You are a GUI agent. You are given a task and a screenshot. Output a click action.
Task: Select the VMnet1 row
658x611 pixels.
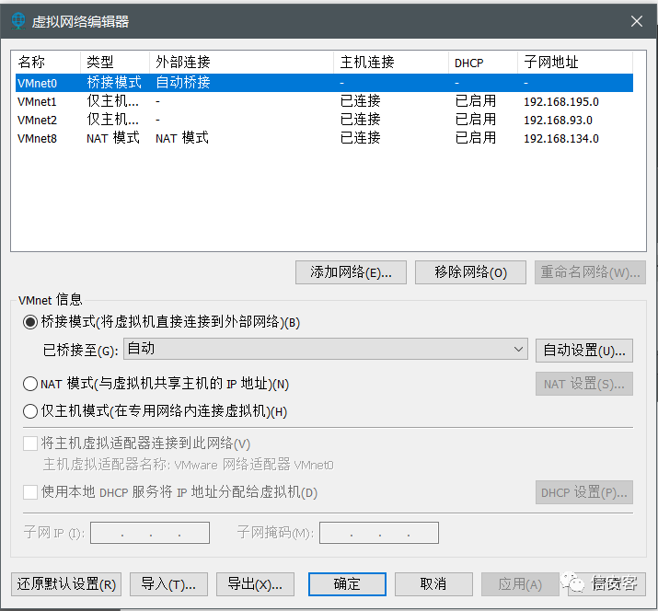coord(324,101)
